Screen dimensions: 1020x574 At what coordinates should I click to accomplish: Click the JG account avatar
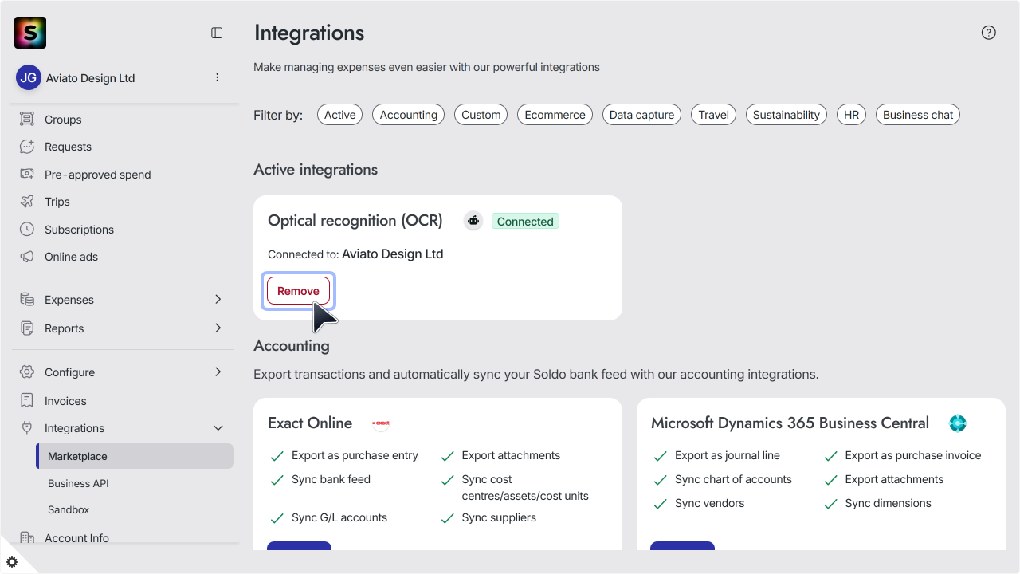click(29, 77)
